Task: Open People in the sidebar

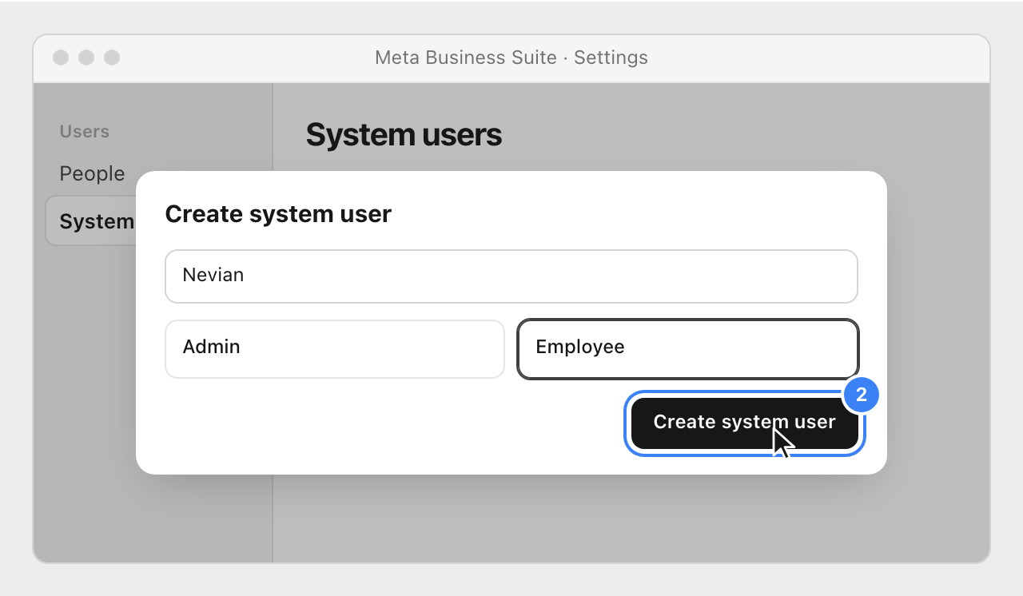Action: tap(92, 173)
